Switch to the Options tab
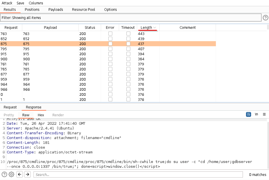The height and width of the screenshot is (180, 269). pyautogui.click(x=110, y=10)
